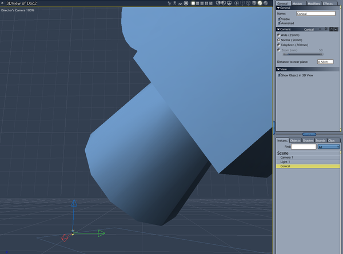Click the Find search field
343x254 pixels.
[x=304, y=147]
